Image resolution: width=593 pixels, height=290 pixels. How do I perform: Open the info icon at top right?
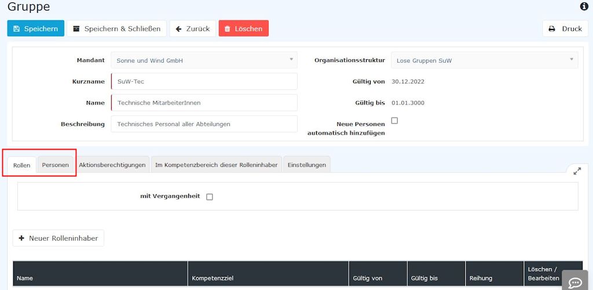tap(584, 6)
